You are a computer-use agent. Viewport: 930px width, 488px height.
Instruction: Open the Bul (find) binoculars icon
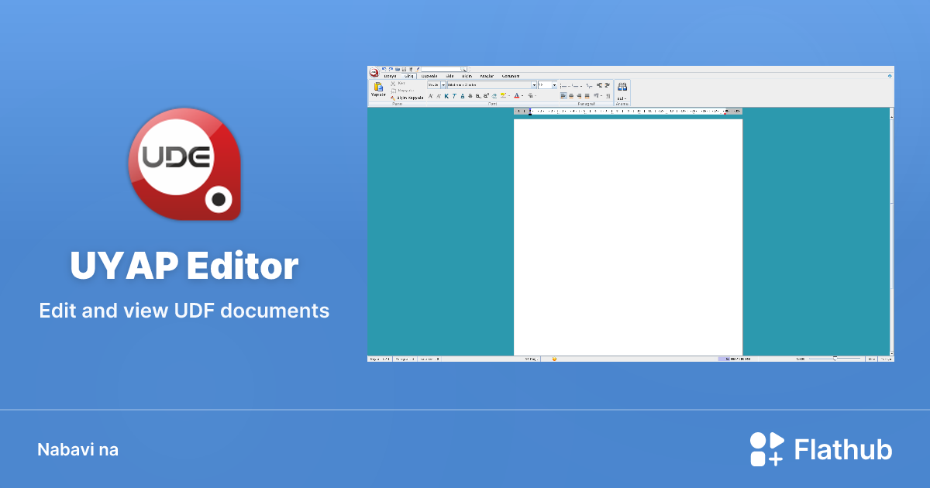pyautogui.click(x=622, y=87)
